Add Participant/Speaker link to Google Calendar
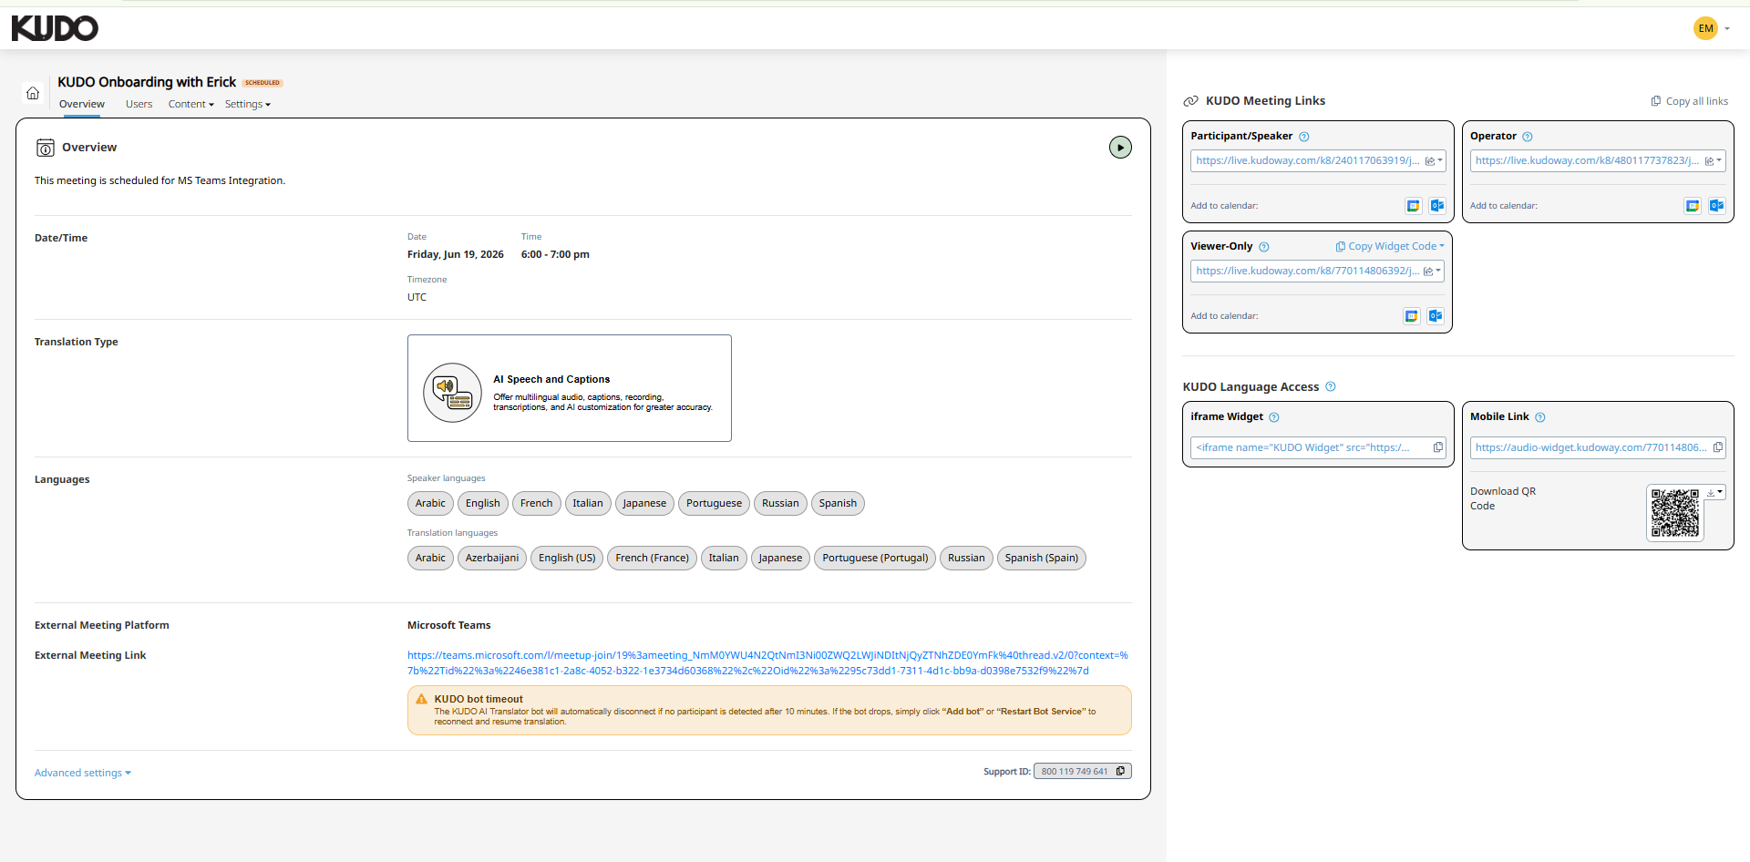The image size is (1750, 862). [1413, 206]
